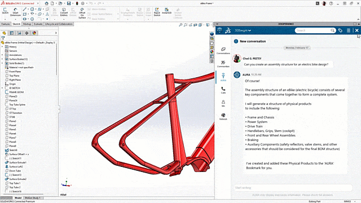Choose the Corner Rectangle tool
Screen dimensions: 361x203
[25, 14]
